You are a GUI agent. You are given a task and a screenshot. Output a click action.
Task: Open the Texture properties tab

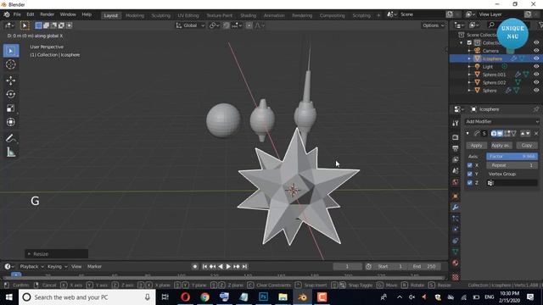click(456, 277)
